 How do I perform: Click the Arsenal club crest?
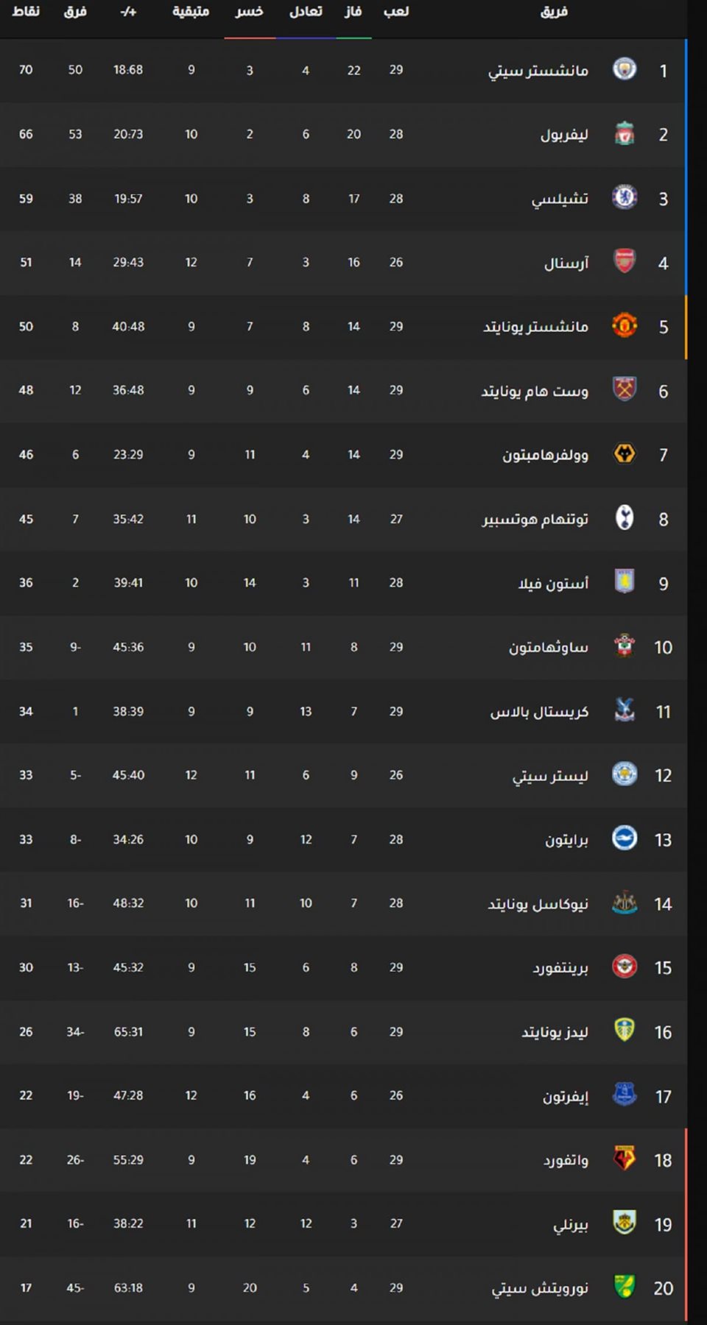625,261
